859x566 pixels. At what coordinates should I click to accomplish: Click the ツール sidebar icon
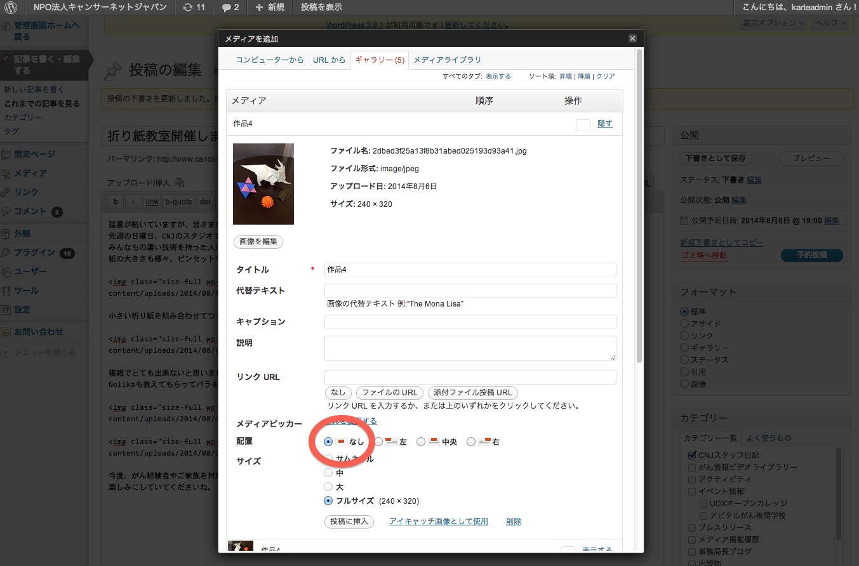(6, 291)
